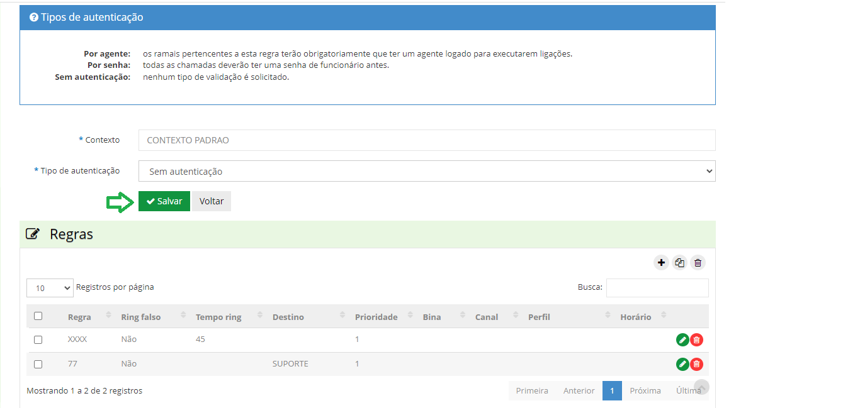860x408 pixels.
Task: Click the Busca search field
Action: coord(657,287)
